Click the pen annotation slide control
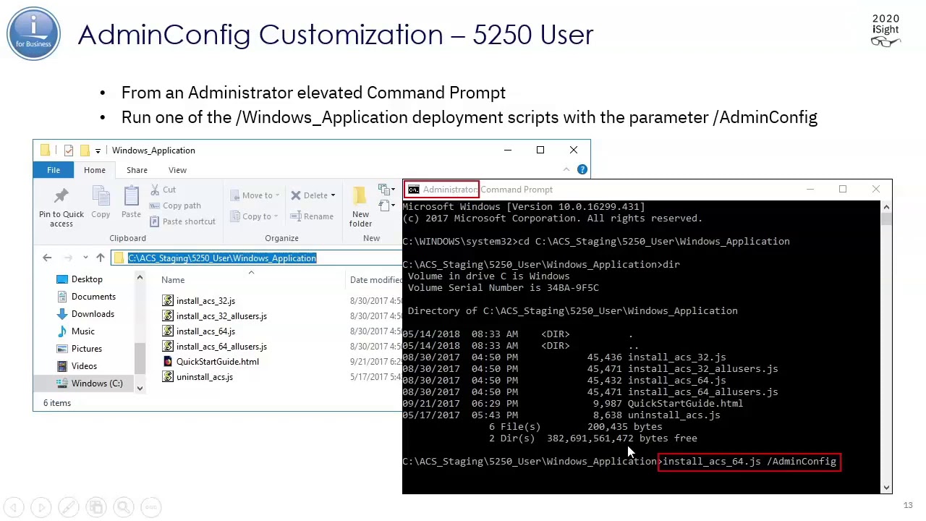The image size is (926, 521). click(69, 507)
